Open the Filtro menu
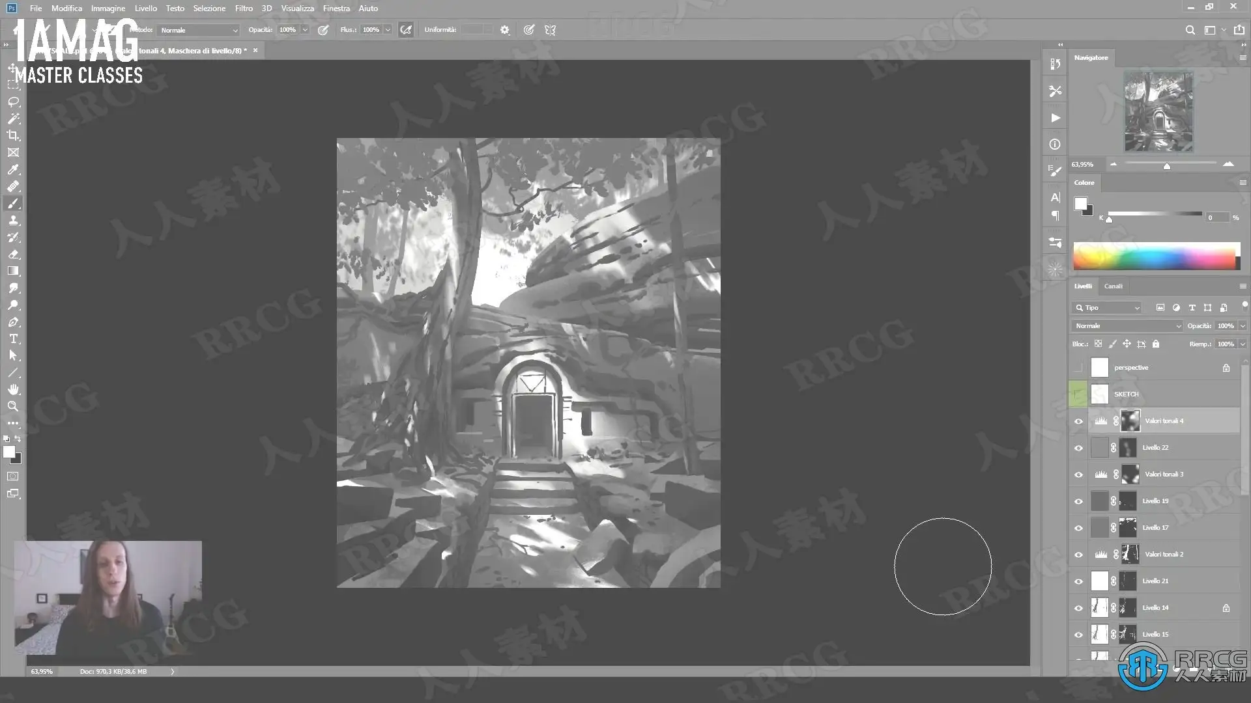The width and height of the screenshot is (1251, 703). 244,8
